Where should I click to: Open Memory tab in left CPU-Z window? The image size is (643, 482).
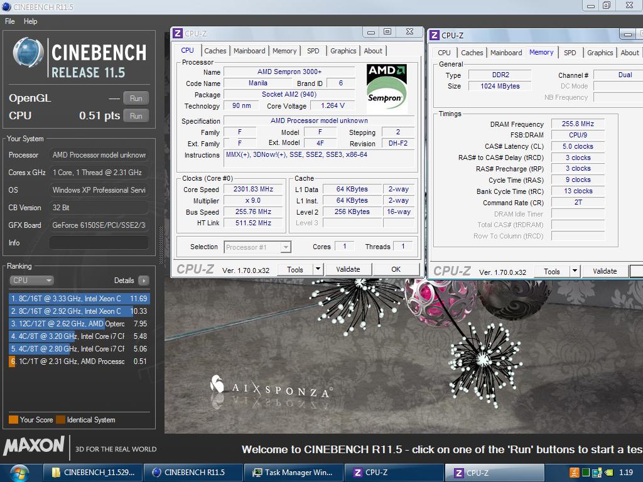284,51
